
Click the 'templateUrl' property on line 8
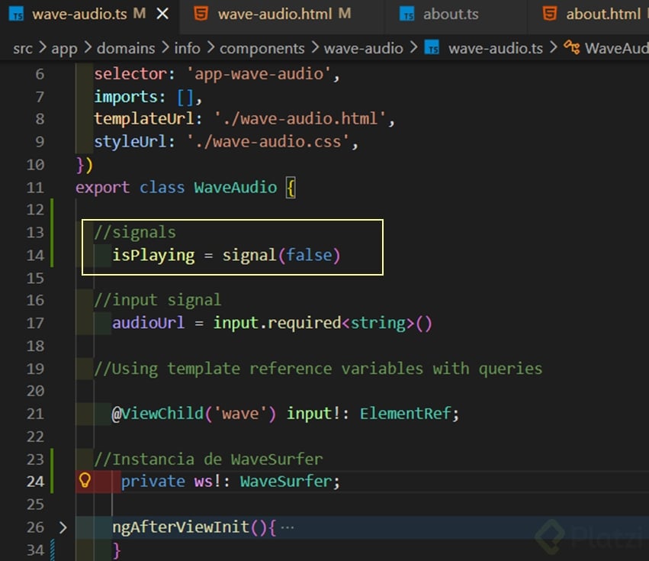144,119
